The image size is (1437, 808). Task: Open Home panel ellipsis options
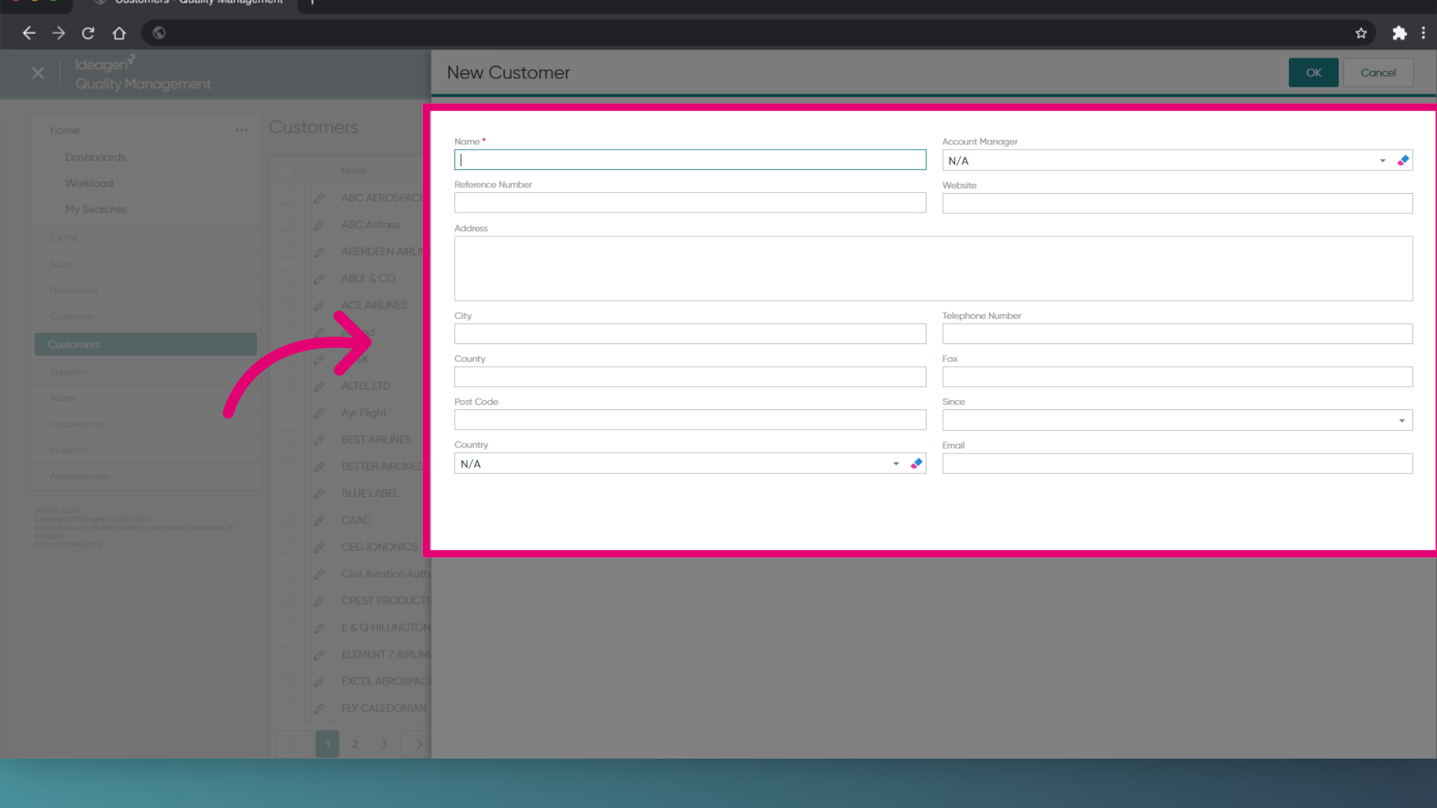[x=242, y=130]
